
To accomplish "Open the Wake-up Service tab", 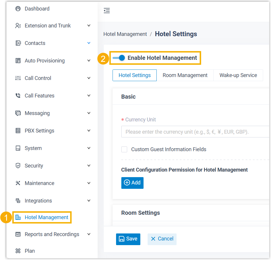I will (238, 75).
